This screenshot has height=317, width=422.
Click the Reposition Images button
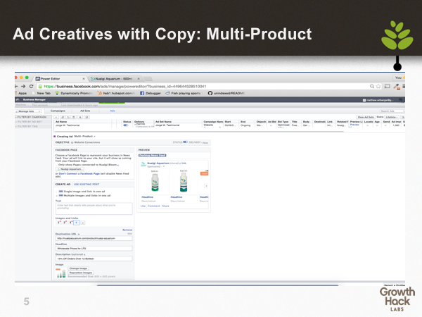click(x=81, y=273)
